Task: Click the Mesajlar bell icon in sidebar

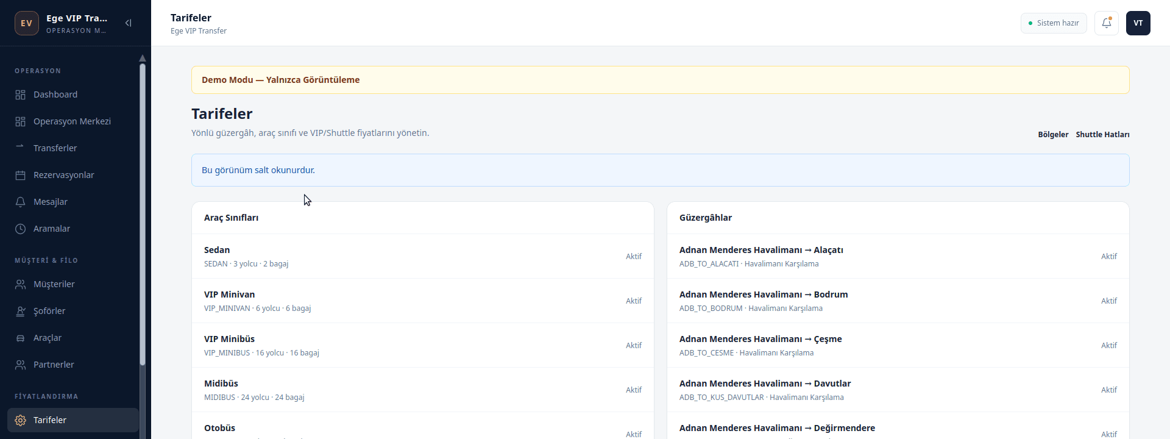Action: 20,202
